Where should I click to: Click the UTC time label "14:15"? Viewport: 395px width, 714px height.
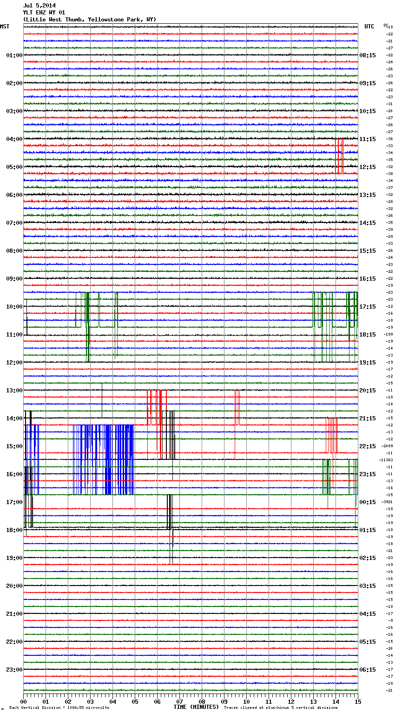[x=368, y=223]
